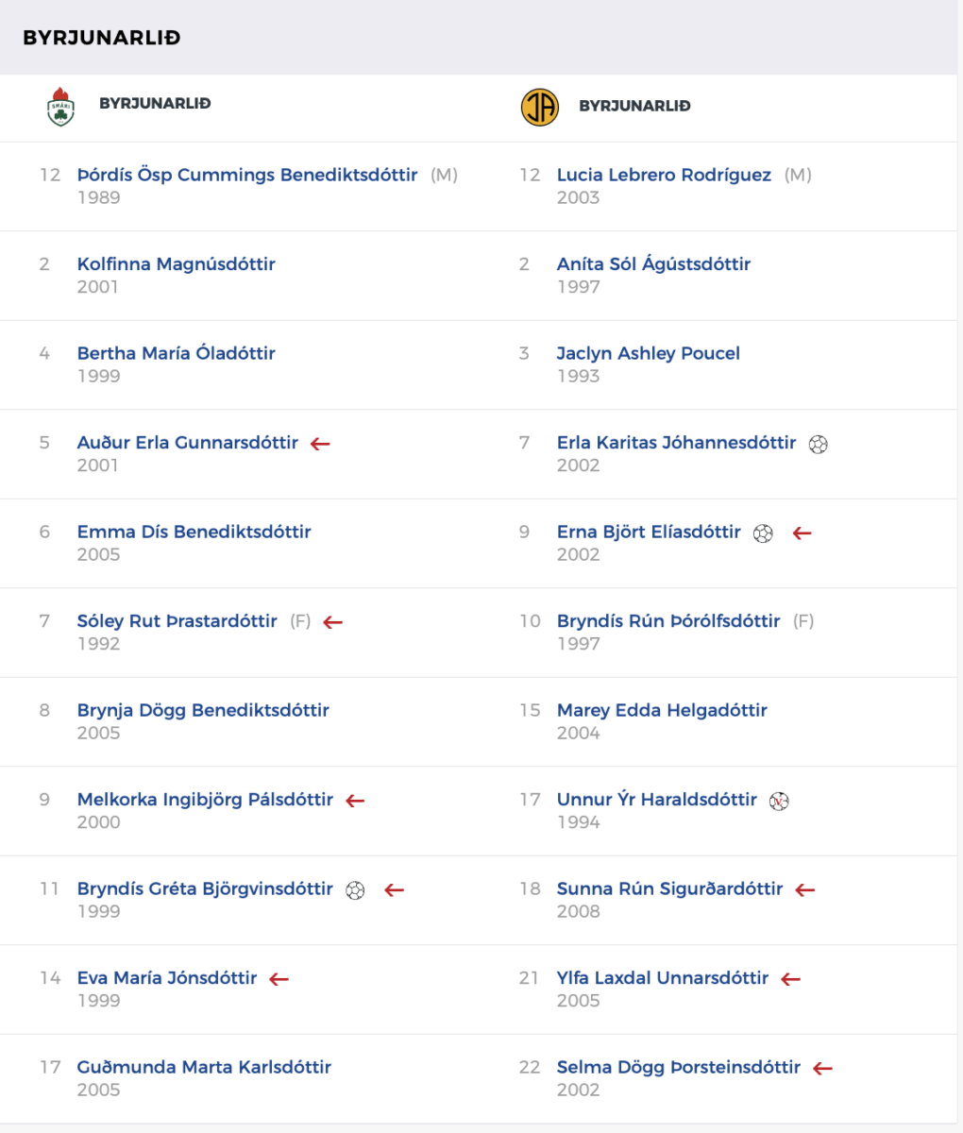The height and width of the screenshot is (1133, 963).
Task: Open player profile Lucia Lebrero Rodríguez
Action: point(664,175)
